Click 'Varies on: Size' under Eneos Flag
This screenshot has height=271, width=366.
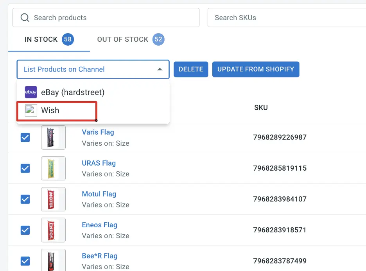point(106,235)
